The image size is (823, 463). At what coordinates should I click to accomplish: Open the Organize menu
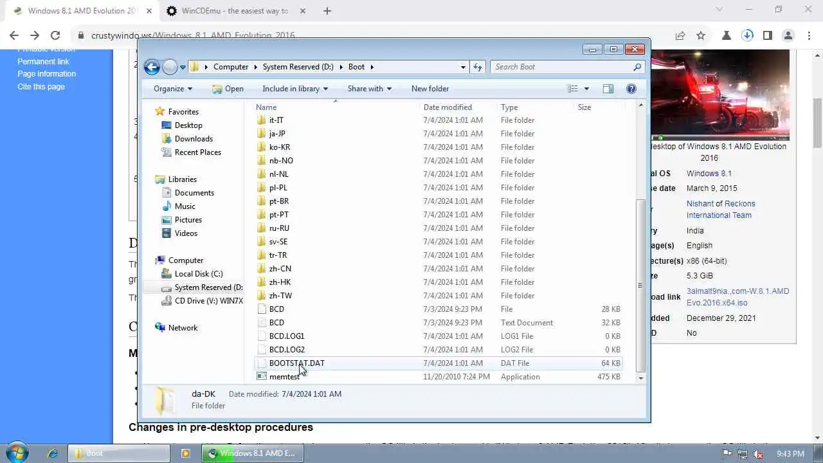[173, 89]
